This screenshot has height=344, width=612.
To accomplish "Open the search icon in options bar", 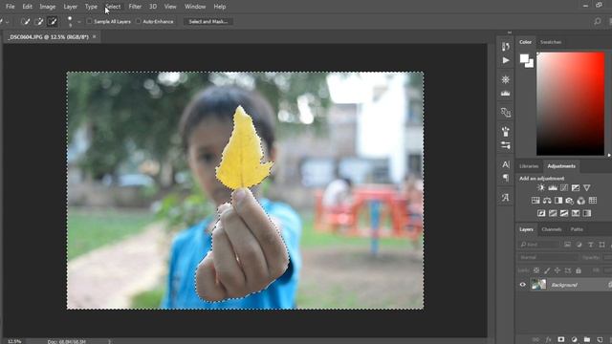I will (598, 21).
